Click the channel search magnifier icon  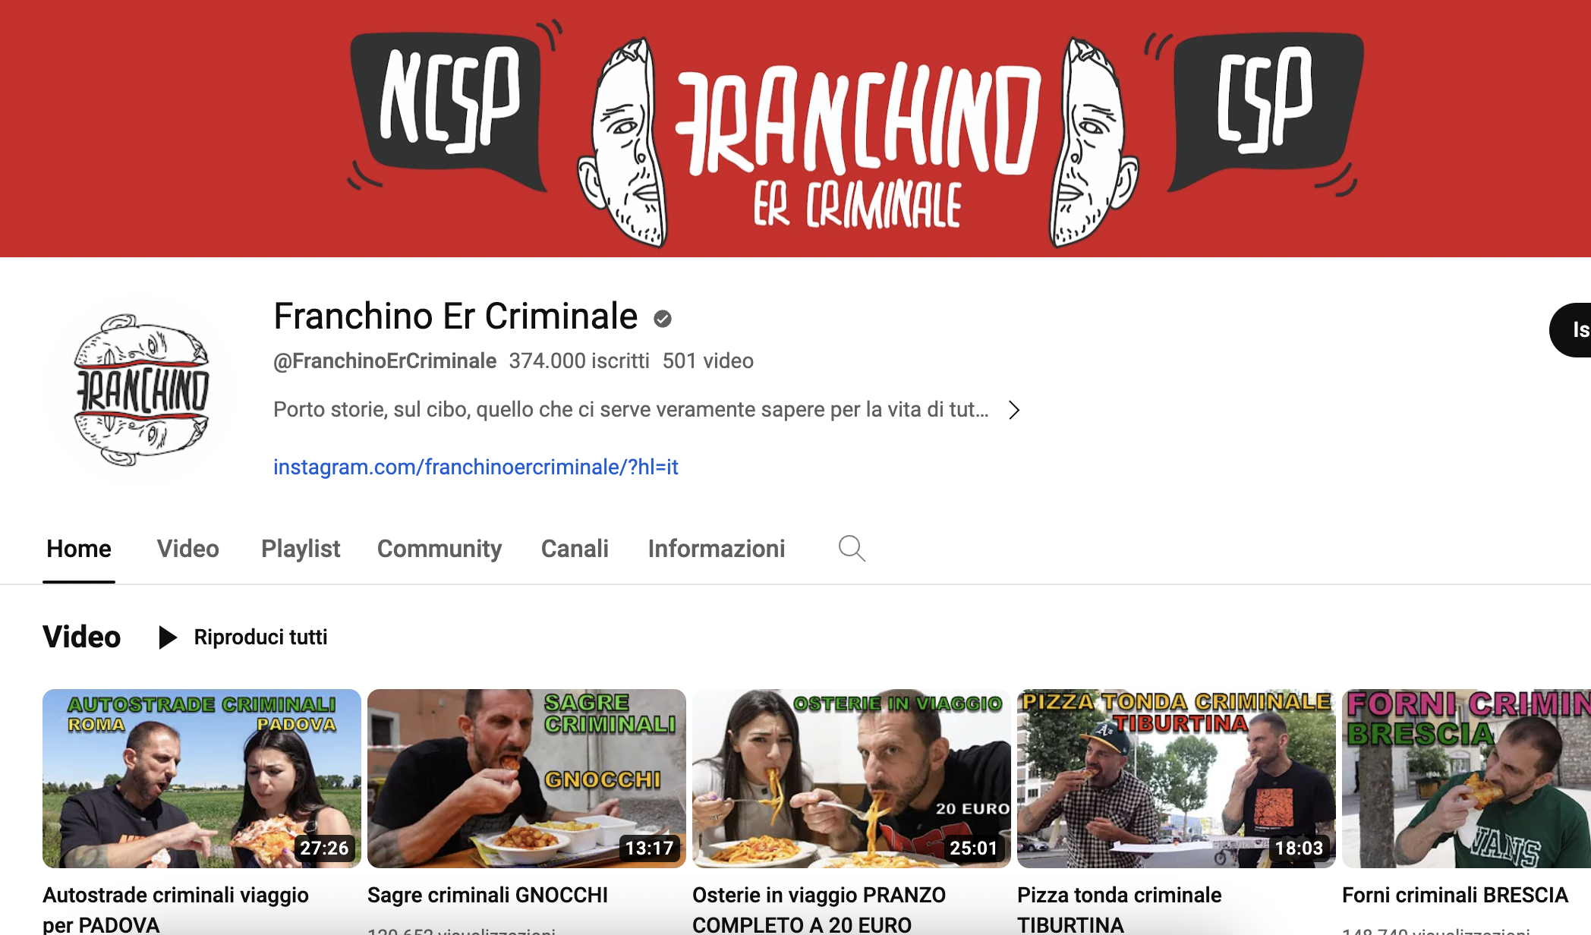coord(852,548)
